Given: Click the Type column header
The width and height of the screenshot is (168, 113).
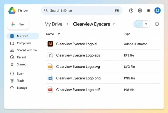Looking at the screenshot, I should (127, 34).
